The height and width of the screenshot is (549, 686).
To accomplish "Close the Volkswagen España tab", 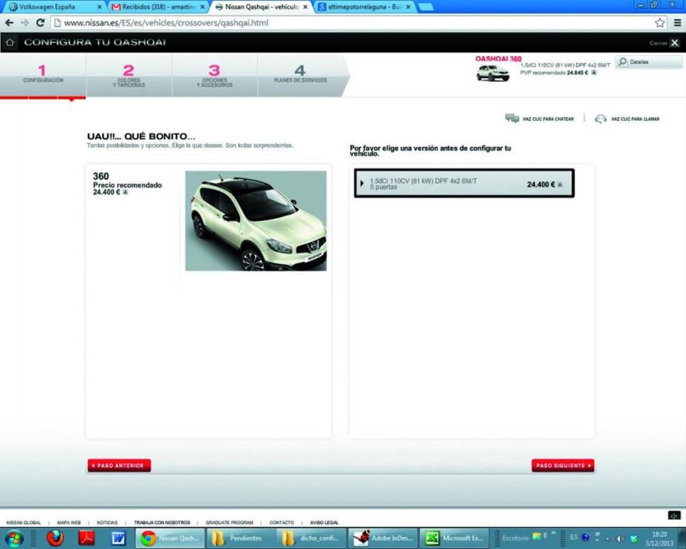I will pos(99,7).
